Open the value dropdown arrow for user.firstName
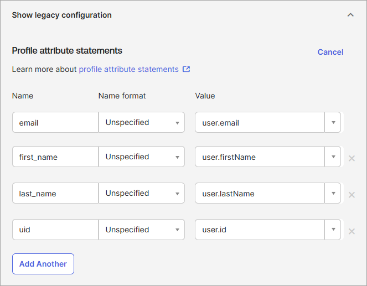Screen dimensions: 367x286 (333, 157)
